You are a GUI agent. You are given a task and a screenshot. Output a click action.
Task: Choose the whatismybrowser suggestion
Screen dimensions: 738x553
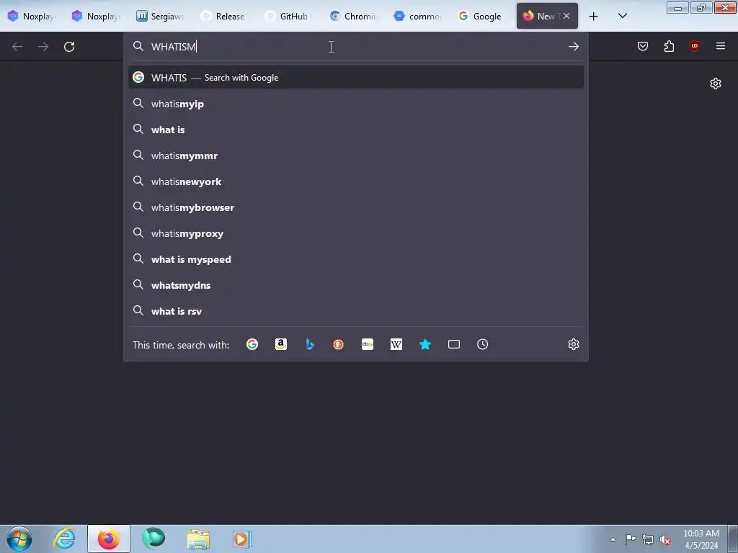pyautogui.click(x=356, y=207)
